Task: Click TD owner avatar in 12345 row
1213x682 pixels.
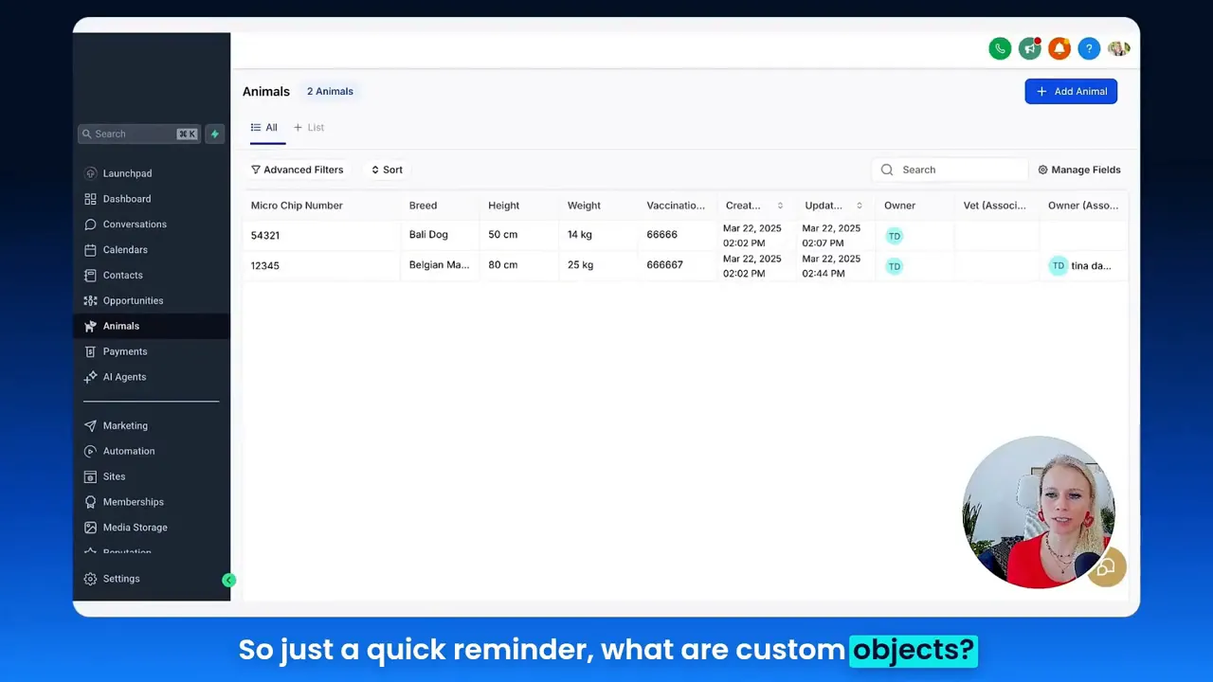Action: (x=894, y=266)
